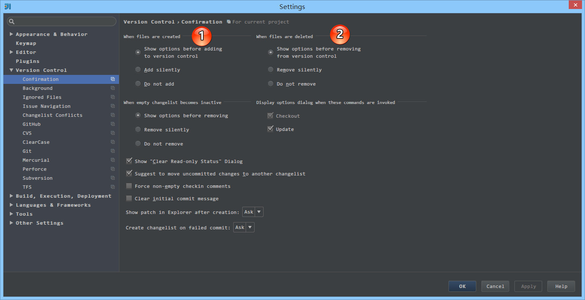585x300 pixels.
Task: Choose 'Do not remove' for deleted files
Action: pos(270,84)
